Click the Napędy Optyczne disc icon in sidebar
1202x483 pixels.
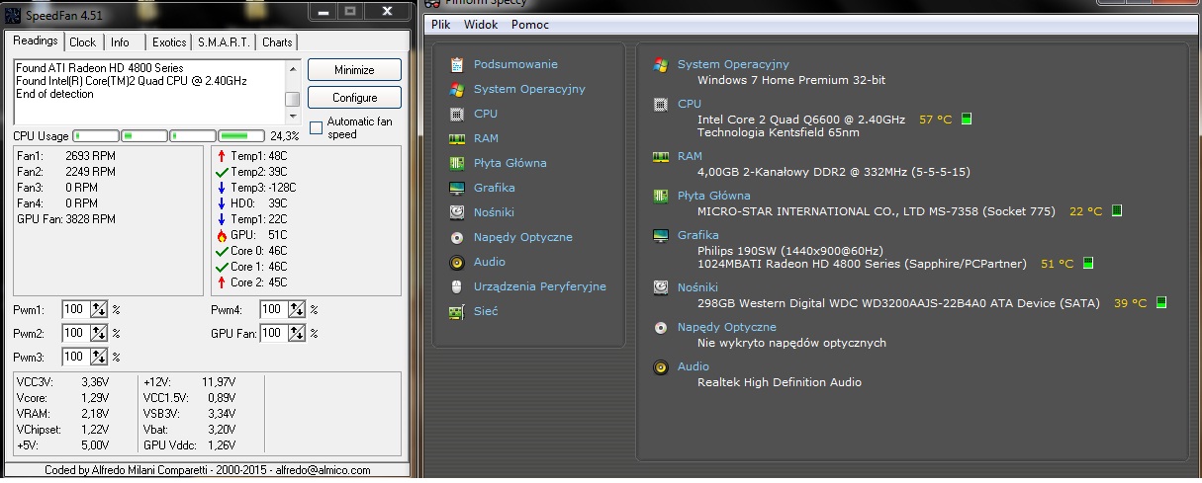(456, 237)
